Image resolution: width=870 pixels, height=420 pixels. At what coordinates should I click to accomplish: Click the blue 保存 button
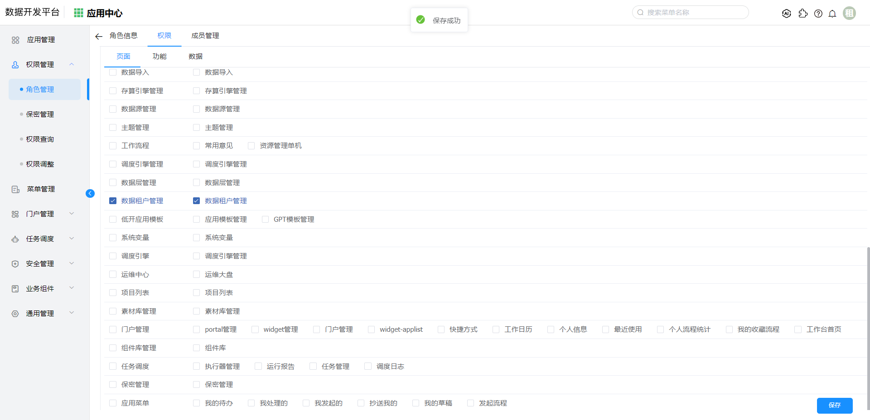(x=834, y=406)
